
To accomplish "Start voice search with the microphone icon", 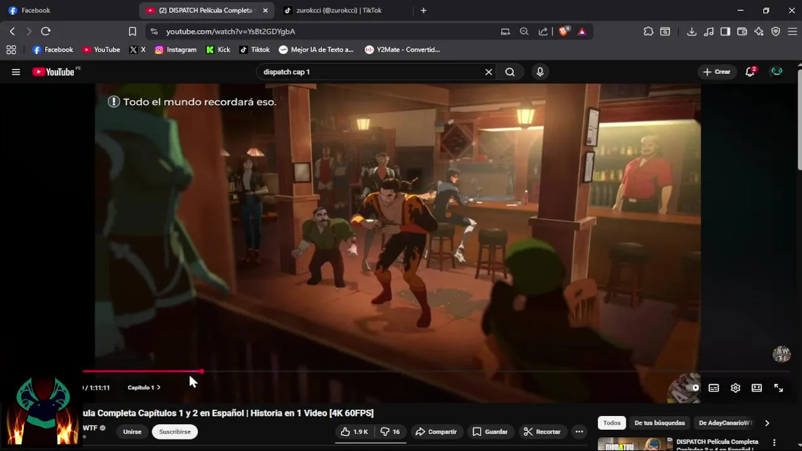I will pos(540,72).
